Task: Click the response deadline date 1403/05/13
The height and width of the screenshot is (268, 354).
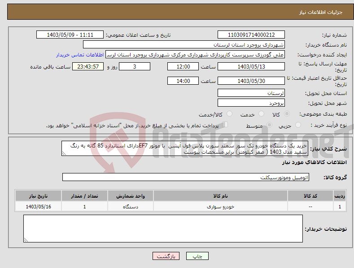Action: click(x=251, y=66)
